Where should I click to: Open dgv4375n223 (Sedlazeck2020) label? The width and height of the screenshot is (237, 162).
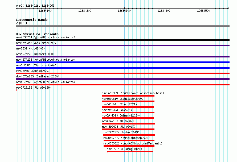pyautogui.click(x=38, y=76)
